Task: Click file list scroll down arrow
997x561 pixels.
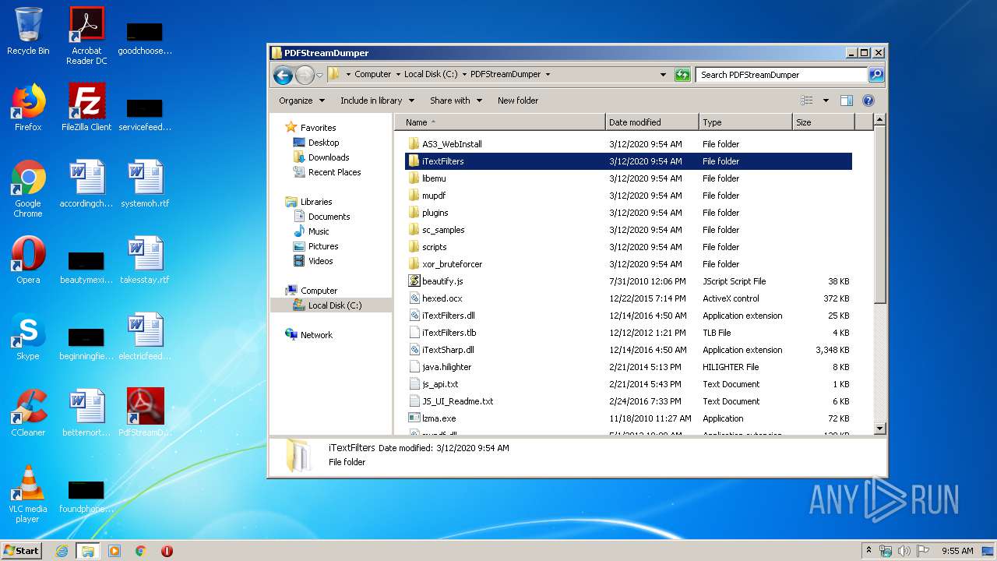Action: coord(880,428)
